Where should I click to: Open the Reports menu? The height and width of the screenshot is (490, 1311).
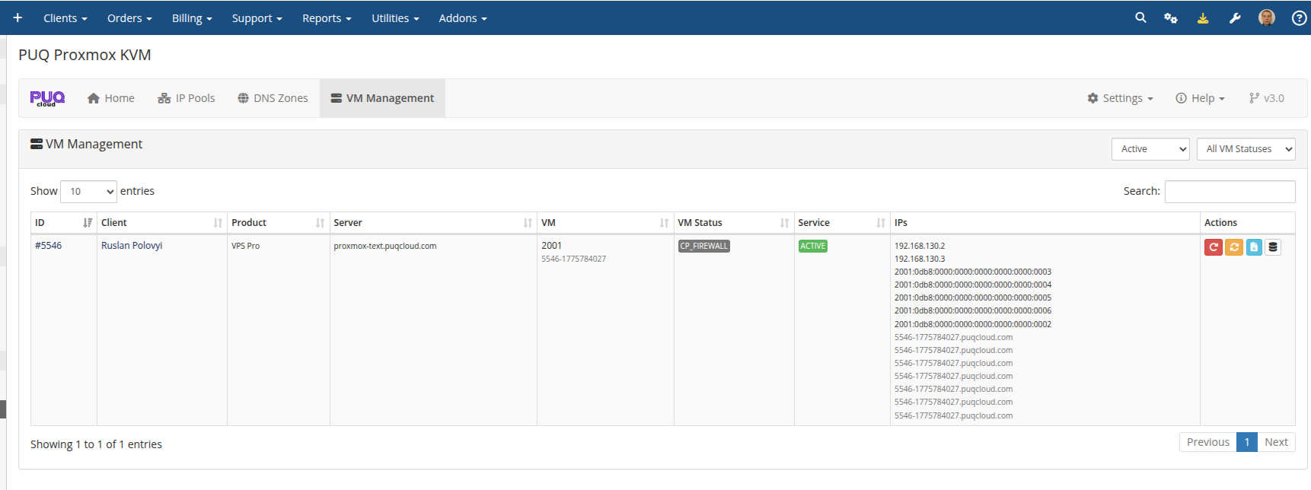click(327, 18)
